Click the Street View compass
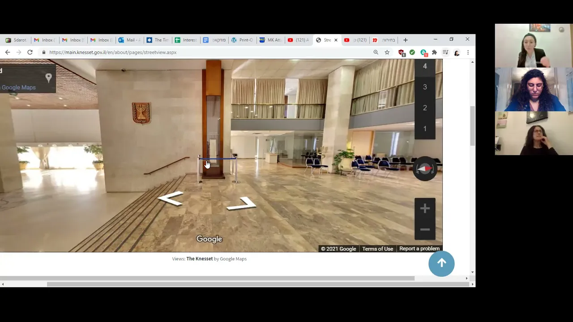This screenshot has width=573, height=322. click(425, 169)
